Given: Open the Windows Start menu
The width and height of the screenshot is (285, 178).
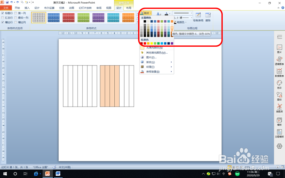Looking at the screenshot, I should (5, 174).
